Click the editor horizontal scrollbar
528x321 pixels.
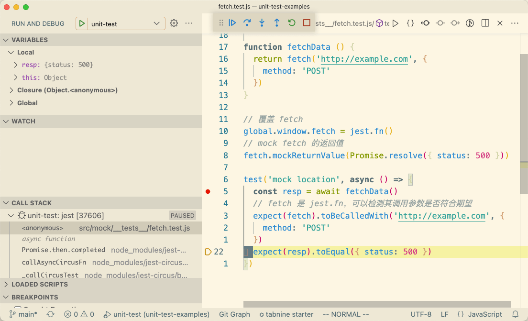click(377, 304)
